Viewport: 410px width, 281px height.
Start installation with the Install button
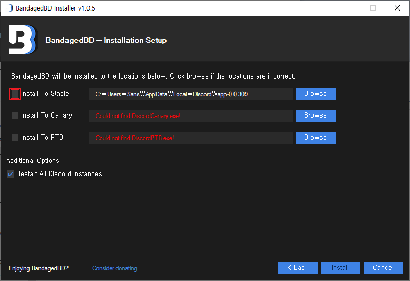(340, 268)
